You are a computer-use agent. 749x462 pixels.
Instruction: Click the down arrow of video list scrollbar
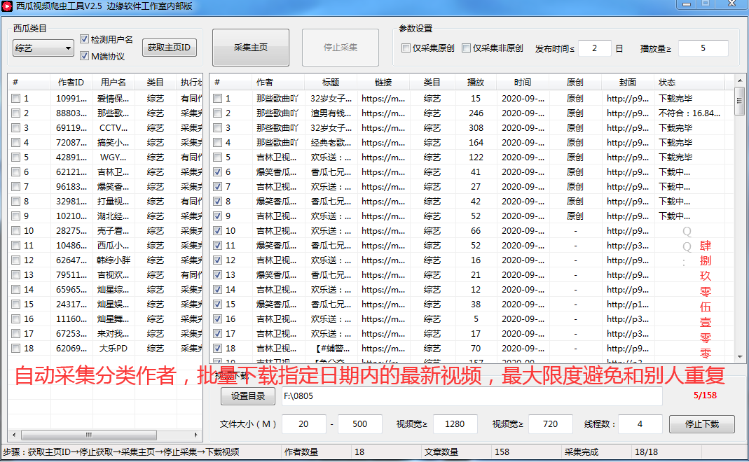[x=739, y=357]
